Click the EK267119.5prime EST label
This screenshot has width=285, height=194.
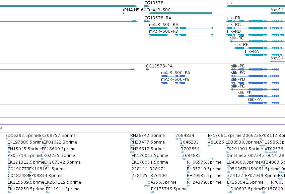[63, 182]
